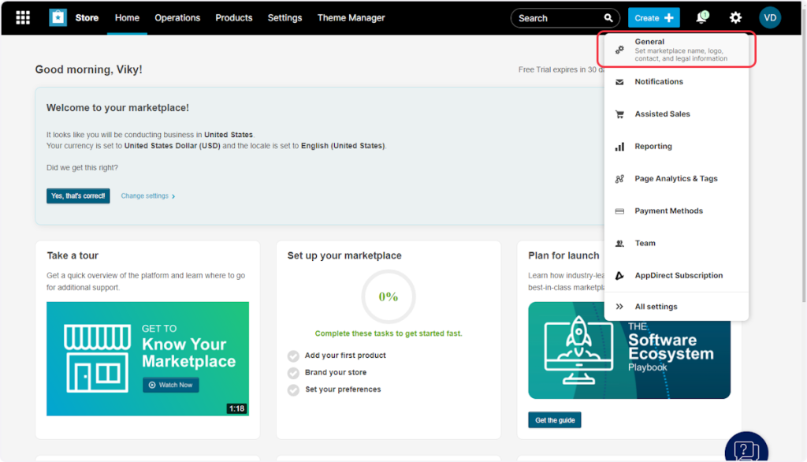Open the Theme Manager tab

click(351, 17)
